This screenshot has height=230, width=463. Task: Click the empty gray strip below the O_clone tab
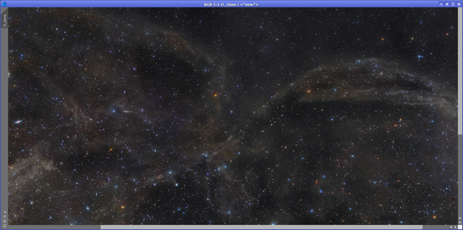4,116
